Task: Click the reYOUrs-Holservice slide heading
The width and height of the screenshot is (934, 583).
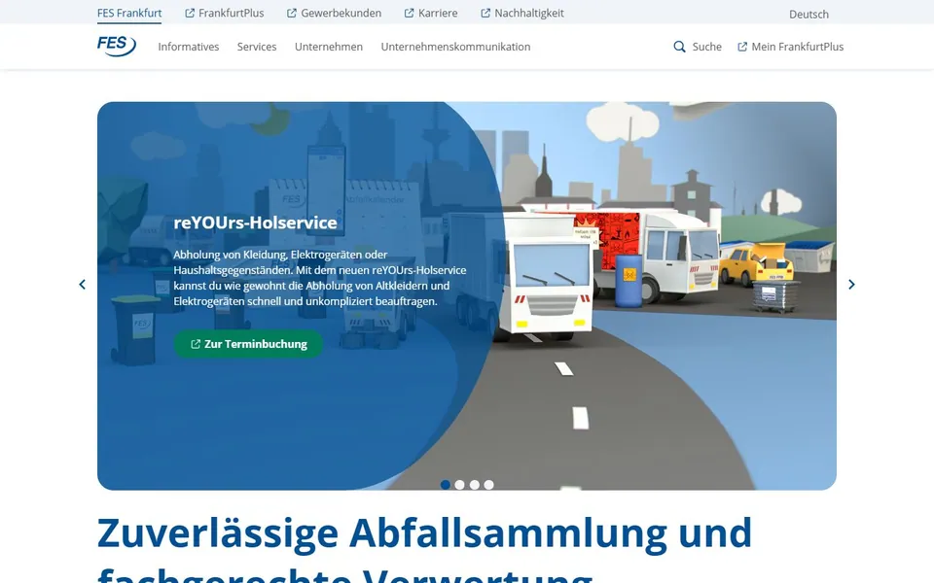Action: pos(256,223)
